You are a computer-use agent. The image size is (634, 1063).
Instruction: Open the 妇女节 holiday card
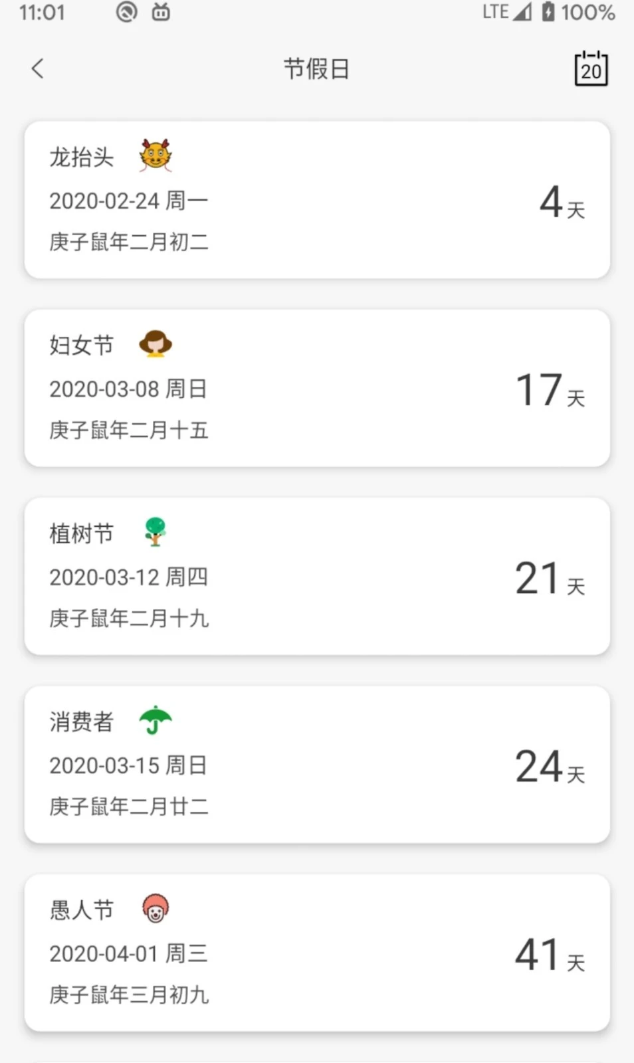coord(317,388)
